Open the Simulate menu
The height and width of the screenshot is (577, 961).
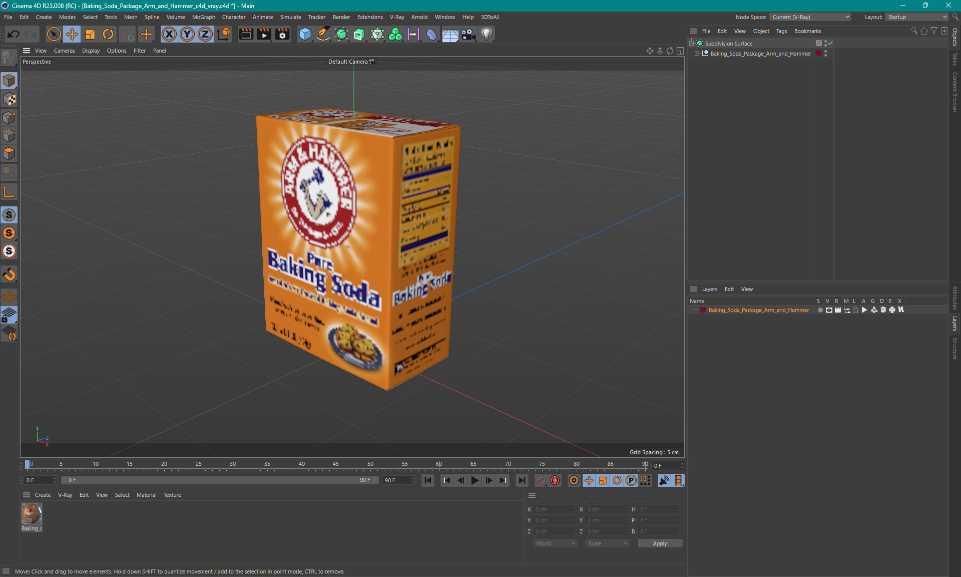(290, 17)
